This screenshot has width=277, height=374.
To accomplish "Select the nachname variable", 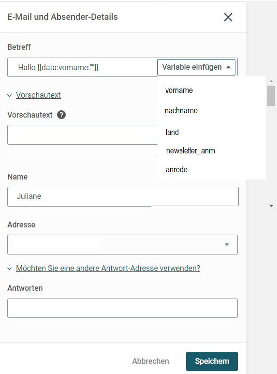I will tap(181, 111).
